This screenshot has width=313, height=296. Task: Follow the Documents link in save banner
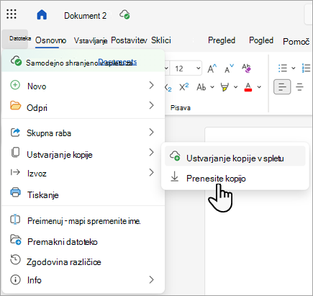[x=117, y=62]
